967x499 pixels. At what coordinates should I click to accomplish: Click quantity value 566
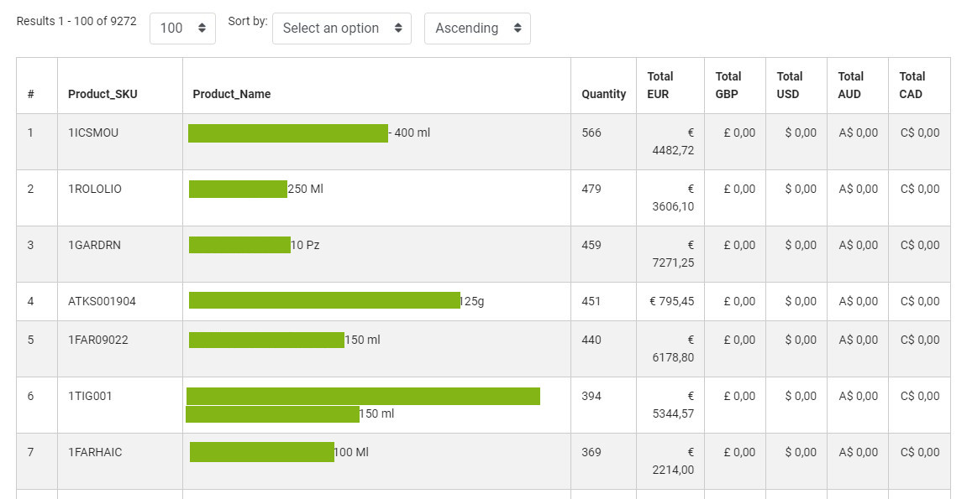pos(591,133)
